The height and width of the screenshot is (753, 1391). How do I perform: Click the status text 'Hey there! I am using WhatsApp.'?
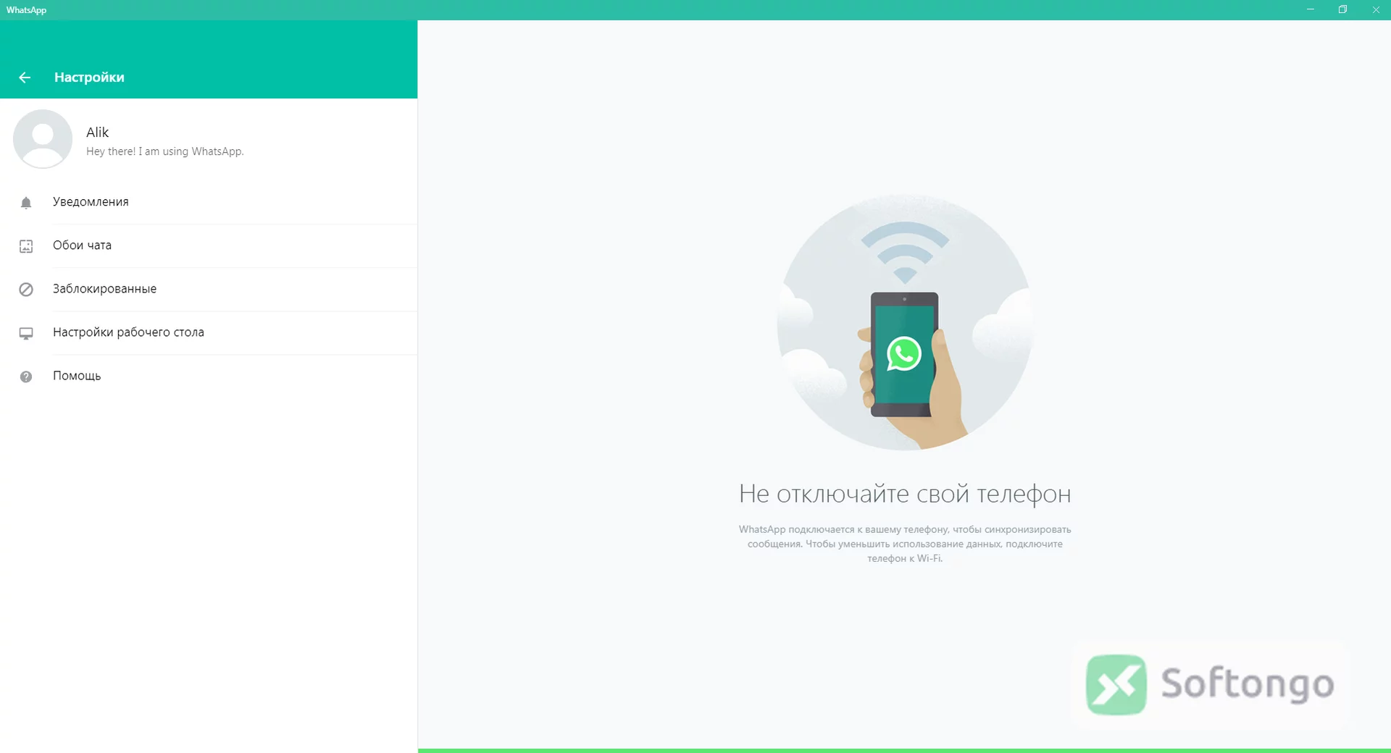(x=165, y=151)
